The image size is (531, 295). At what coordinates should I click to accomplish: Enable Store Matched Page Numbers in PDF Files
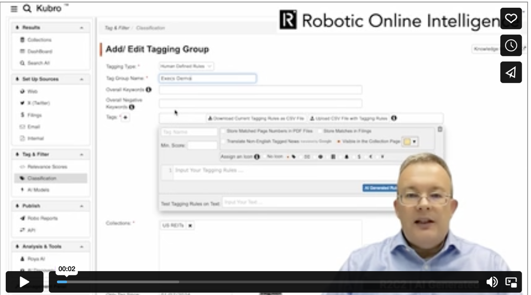(x=223, y=131)
